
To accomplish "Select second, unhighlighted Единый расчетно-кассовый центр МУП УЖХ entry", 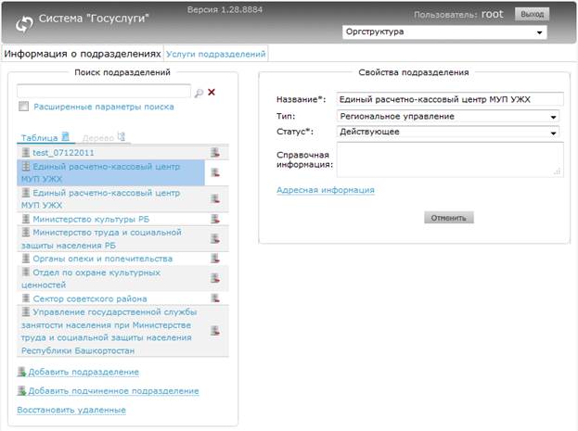I will [x=100, y=199].
